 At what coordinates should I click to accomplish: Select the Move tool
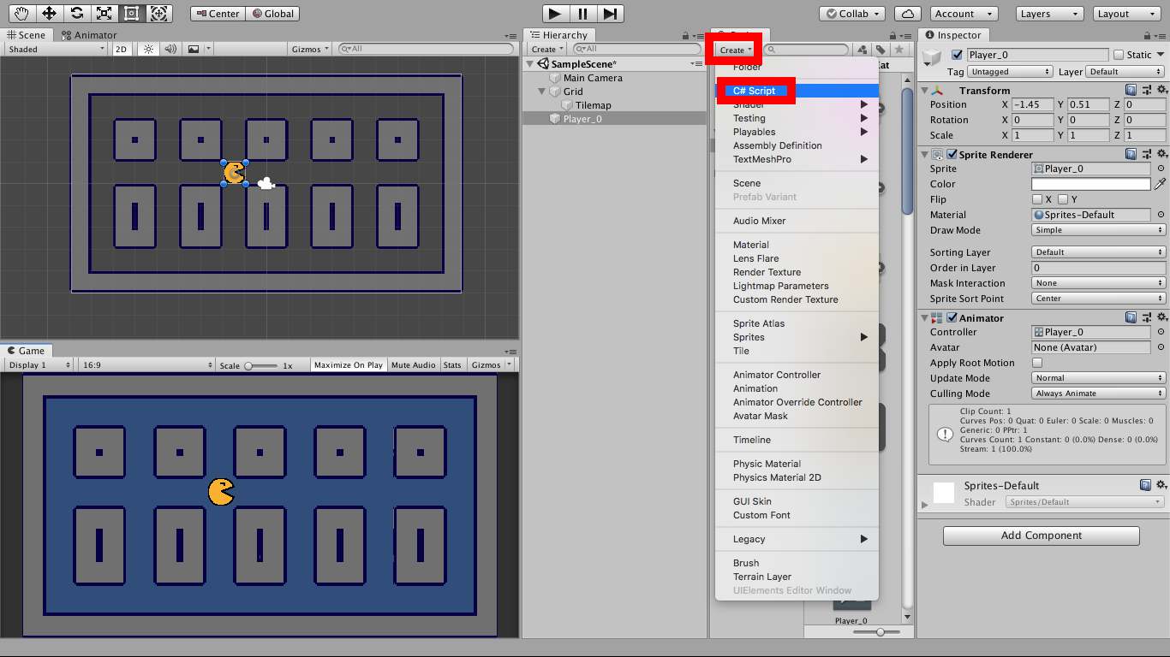point(49,14)
